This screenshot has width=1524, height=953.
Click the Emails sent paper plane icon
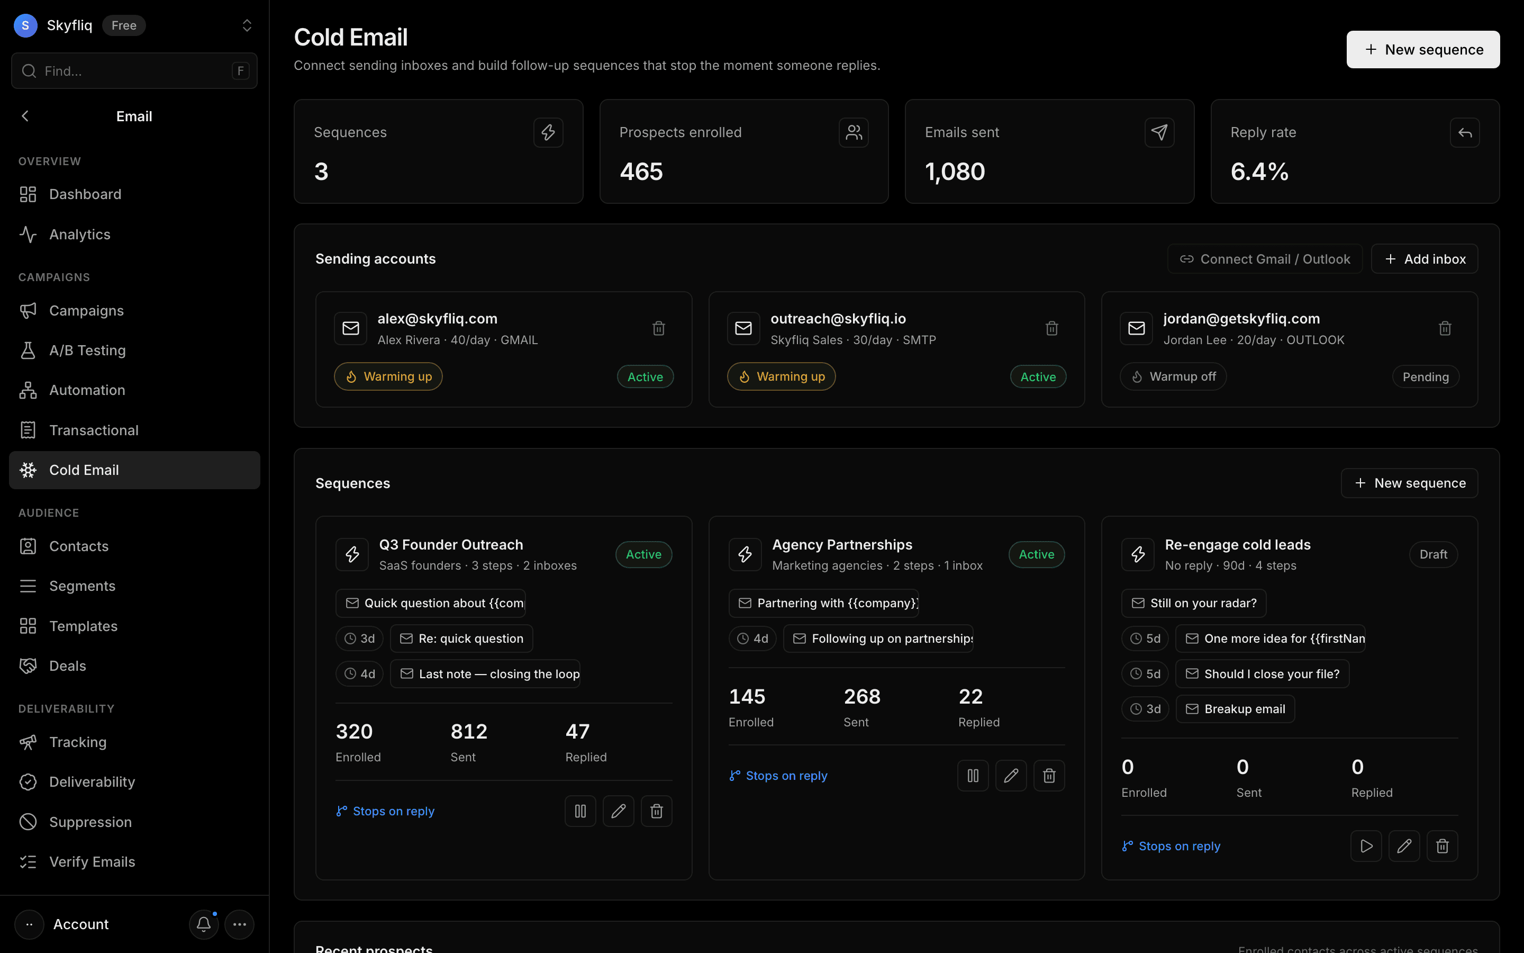[1159, 132]
